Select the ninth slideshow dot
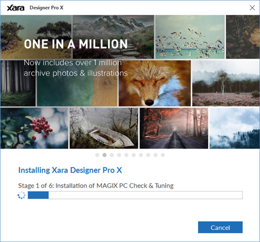Screen dimensions: 260x242 point(156,155)
